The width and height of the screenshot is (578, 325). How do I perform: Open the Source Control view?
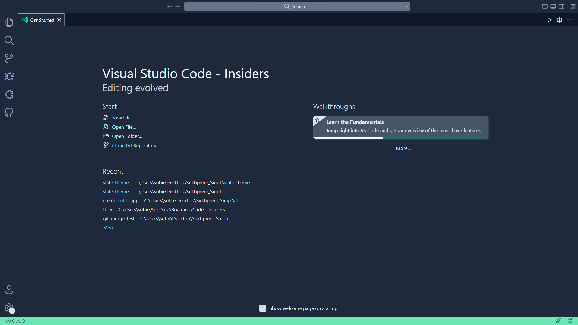coord(9,58)
